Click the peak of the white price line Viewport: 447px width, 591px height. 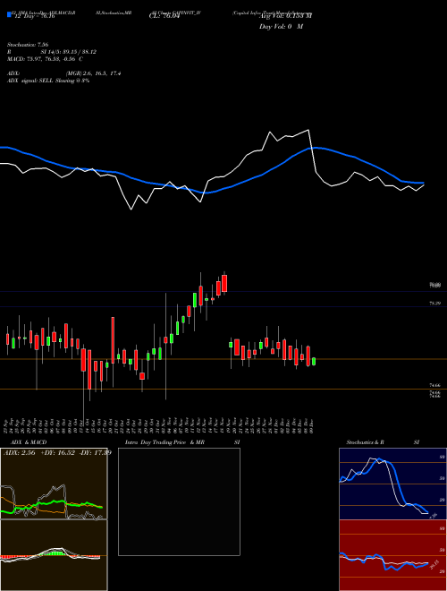tap(308, 130)
